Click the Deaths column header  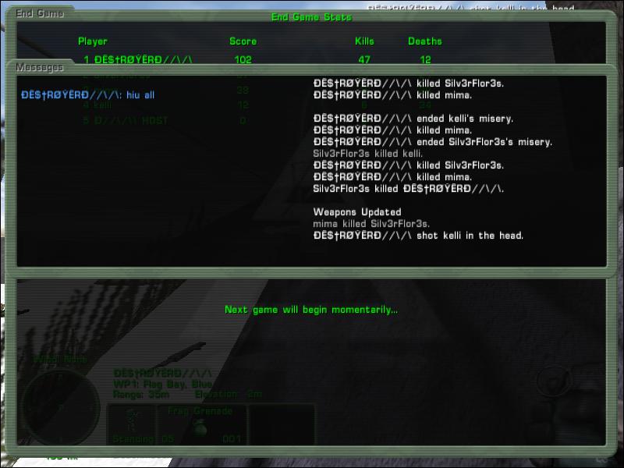coord(424,41)
